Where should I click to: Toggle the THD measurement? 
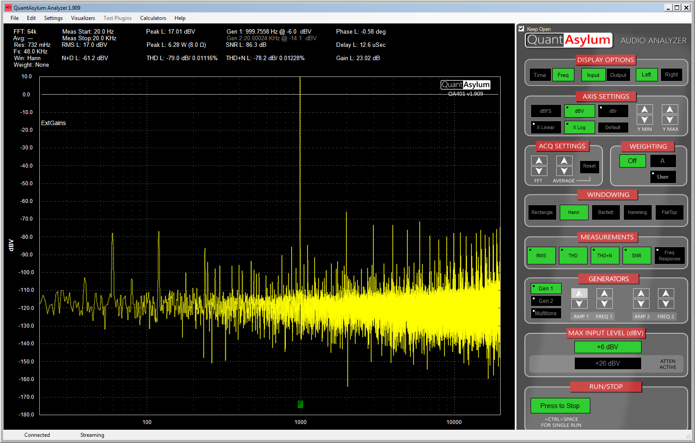coord(573,256)
